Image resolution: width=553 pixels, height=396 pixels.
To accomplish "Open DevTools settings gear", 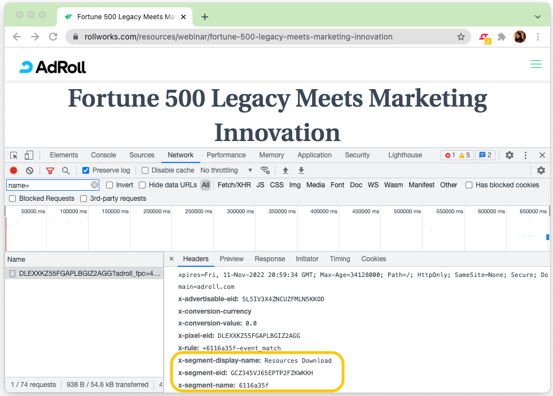I will pos(509,155).
